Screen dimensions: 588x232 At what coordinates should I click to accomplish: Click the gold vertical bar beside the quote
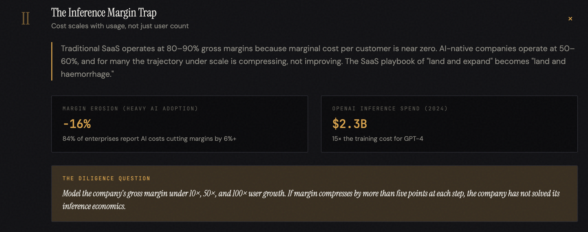pos(52,61)
